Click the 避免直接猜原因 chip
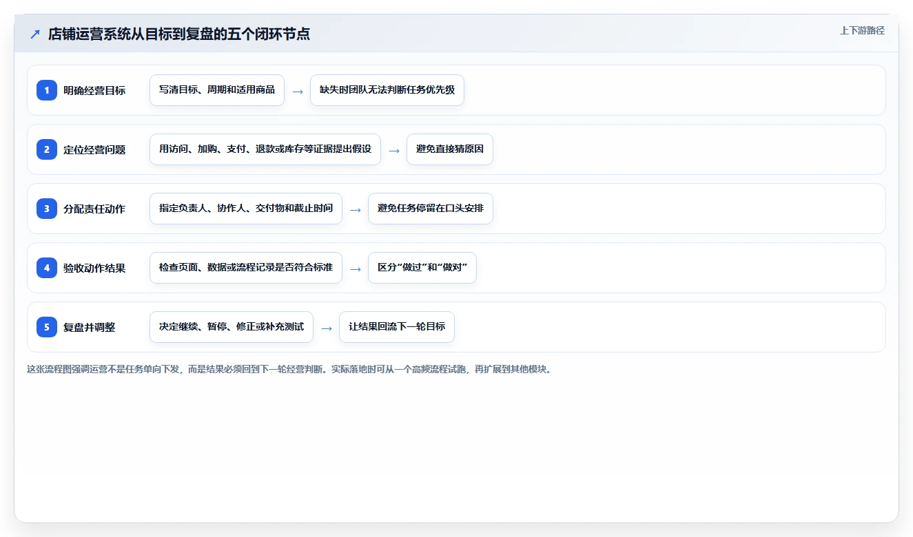913x537 pixels. 450,149
